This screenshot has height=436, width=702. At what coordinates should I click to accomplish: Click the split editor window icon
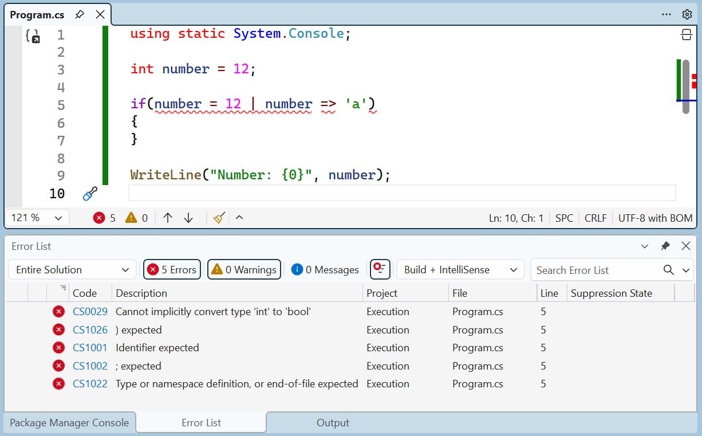click(x=686, y=35)
